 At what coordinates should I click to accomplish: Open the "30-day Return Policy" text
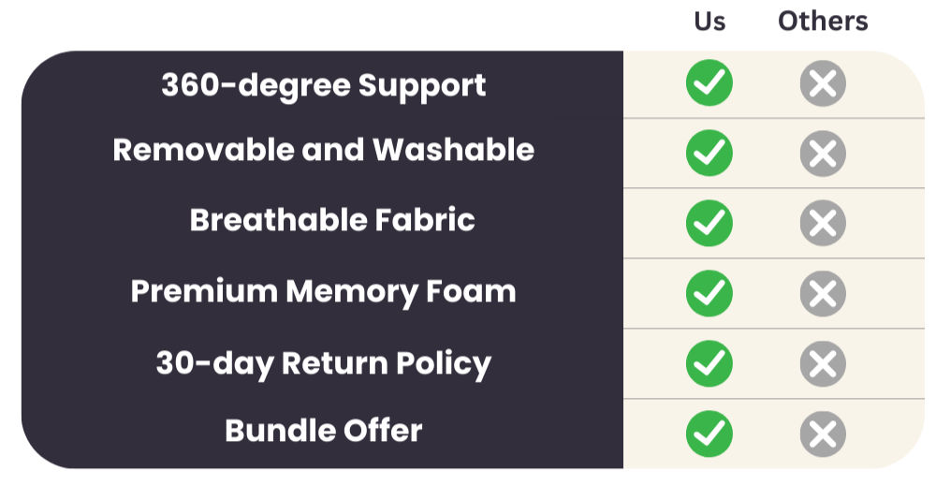pyautogui.click(x=323, y=362)
